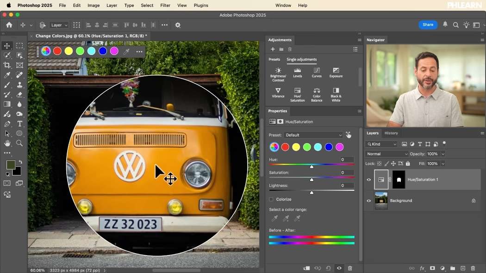Add Black & White adjustment
This screenshot has height=273, width=486.
point(336,95)
